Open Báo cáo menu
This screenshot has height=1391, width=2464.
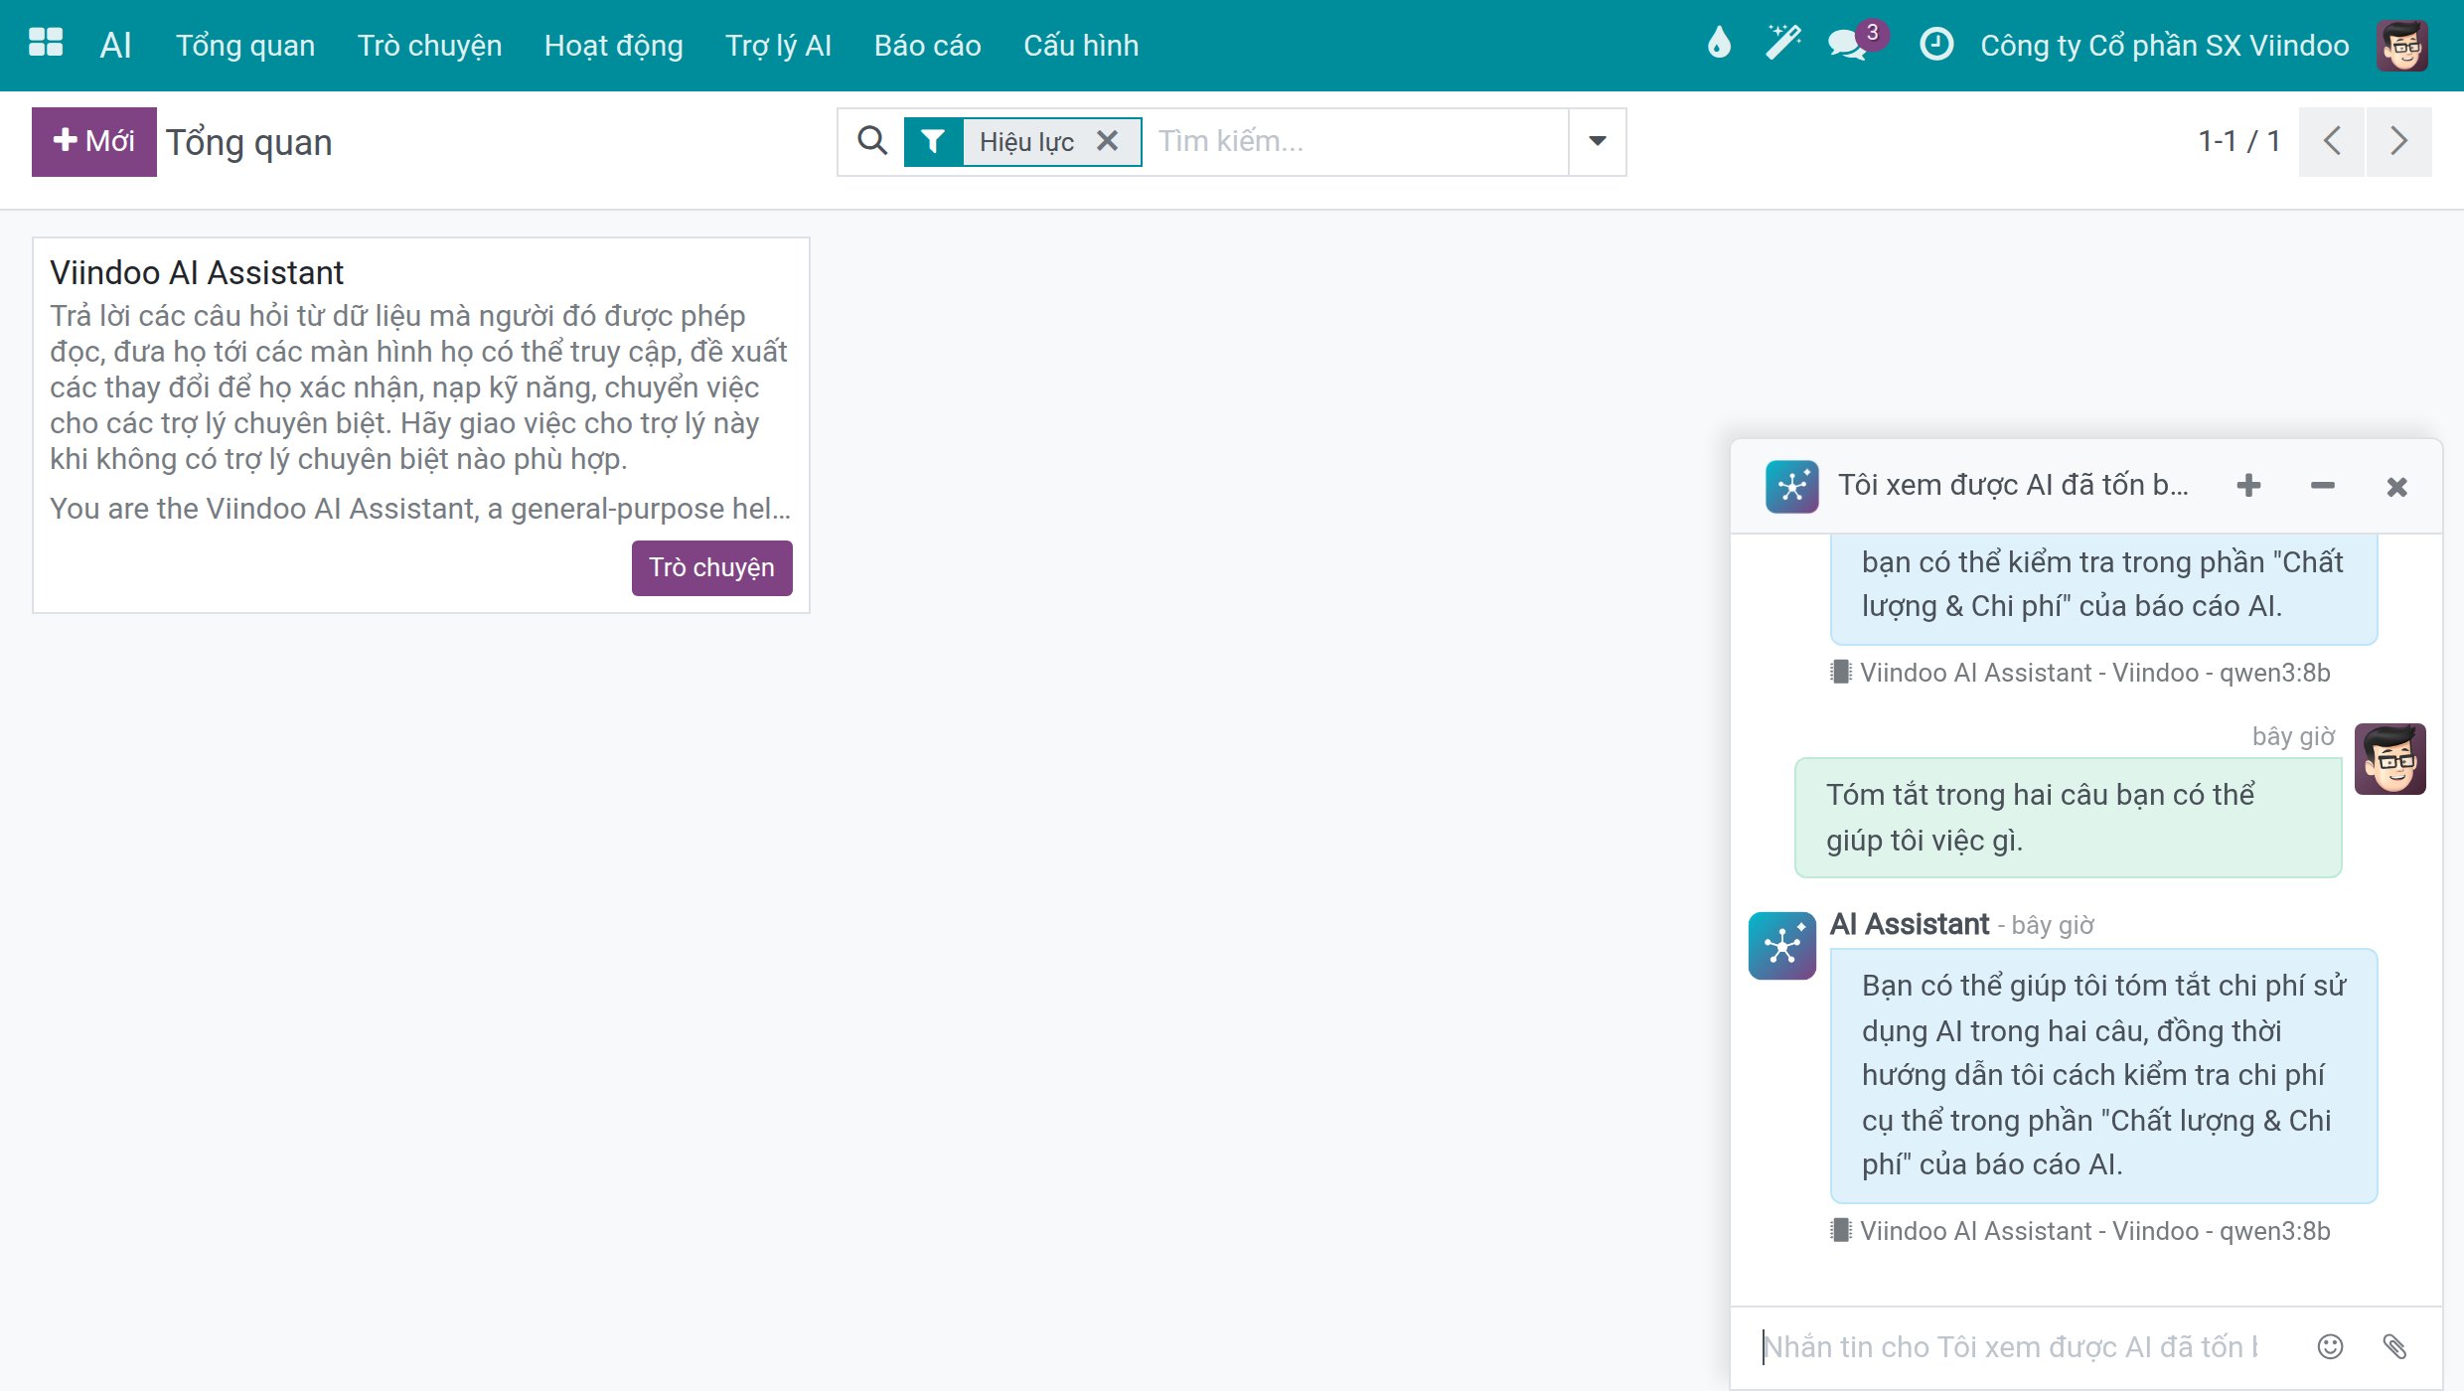click(x=927, y=45)
